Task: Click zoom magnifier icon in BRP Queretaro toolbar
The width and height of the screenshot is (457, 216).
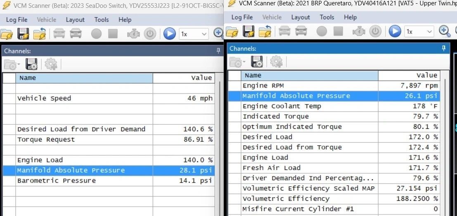Action: (445, 31)
